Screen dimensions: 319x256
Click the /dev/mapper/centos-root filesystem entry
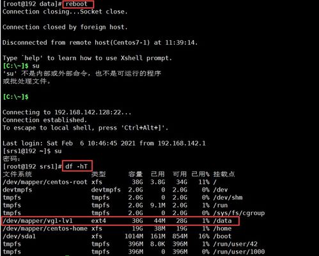45,182
